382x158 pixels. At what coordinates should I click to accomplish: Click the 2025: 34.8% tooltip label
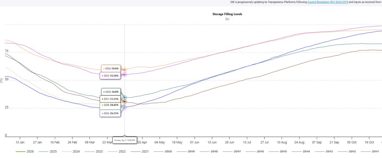tap(111, 92)
